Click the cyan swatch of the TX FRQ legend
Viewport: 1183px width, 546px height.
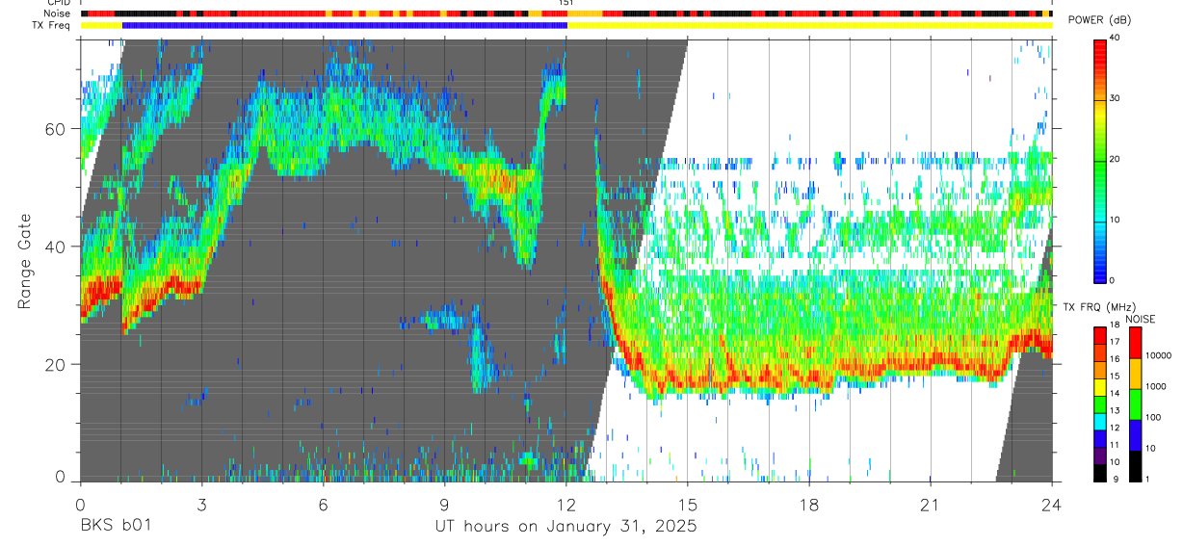[1100, 422]
